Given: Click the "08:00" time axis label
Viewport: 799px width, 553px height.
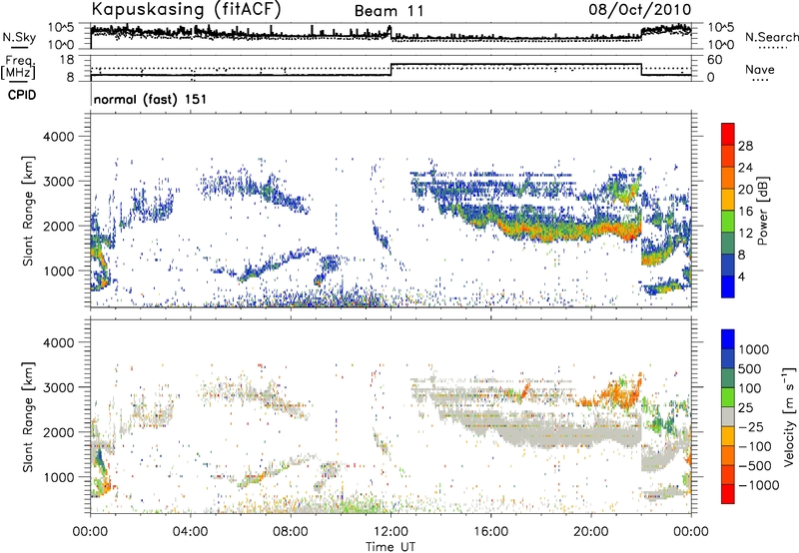Looking at the screenshot, I should [x=290, y=532].
